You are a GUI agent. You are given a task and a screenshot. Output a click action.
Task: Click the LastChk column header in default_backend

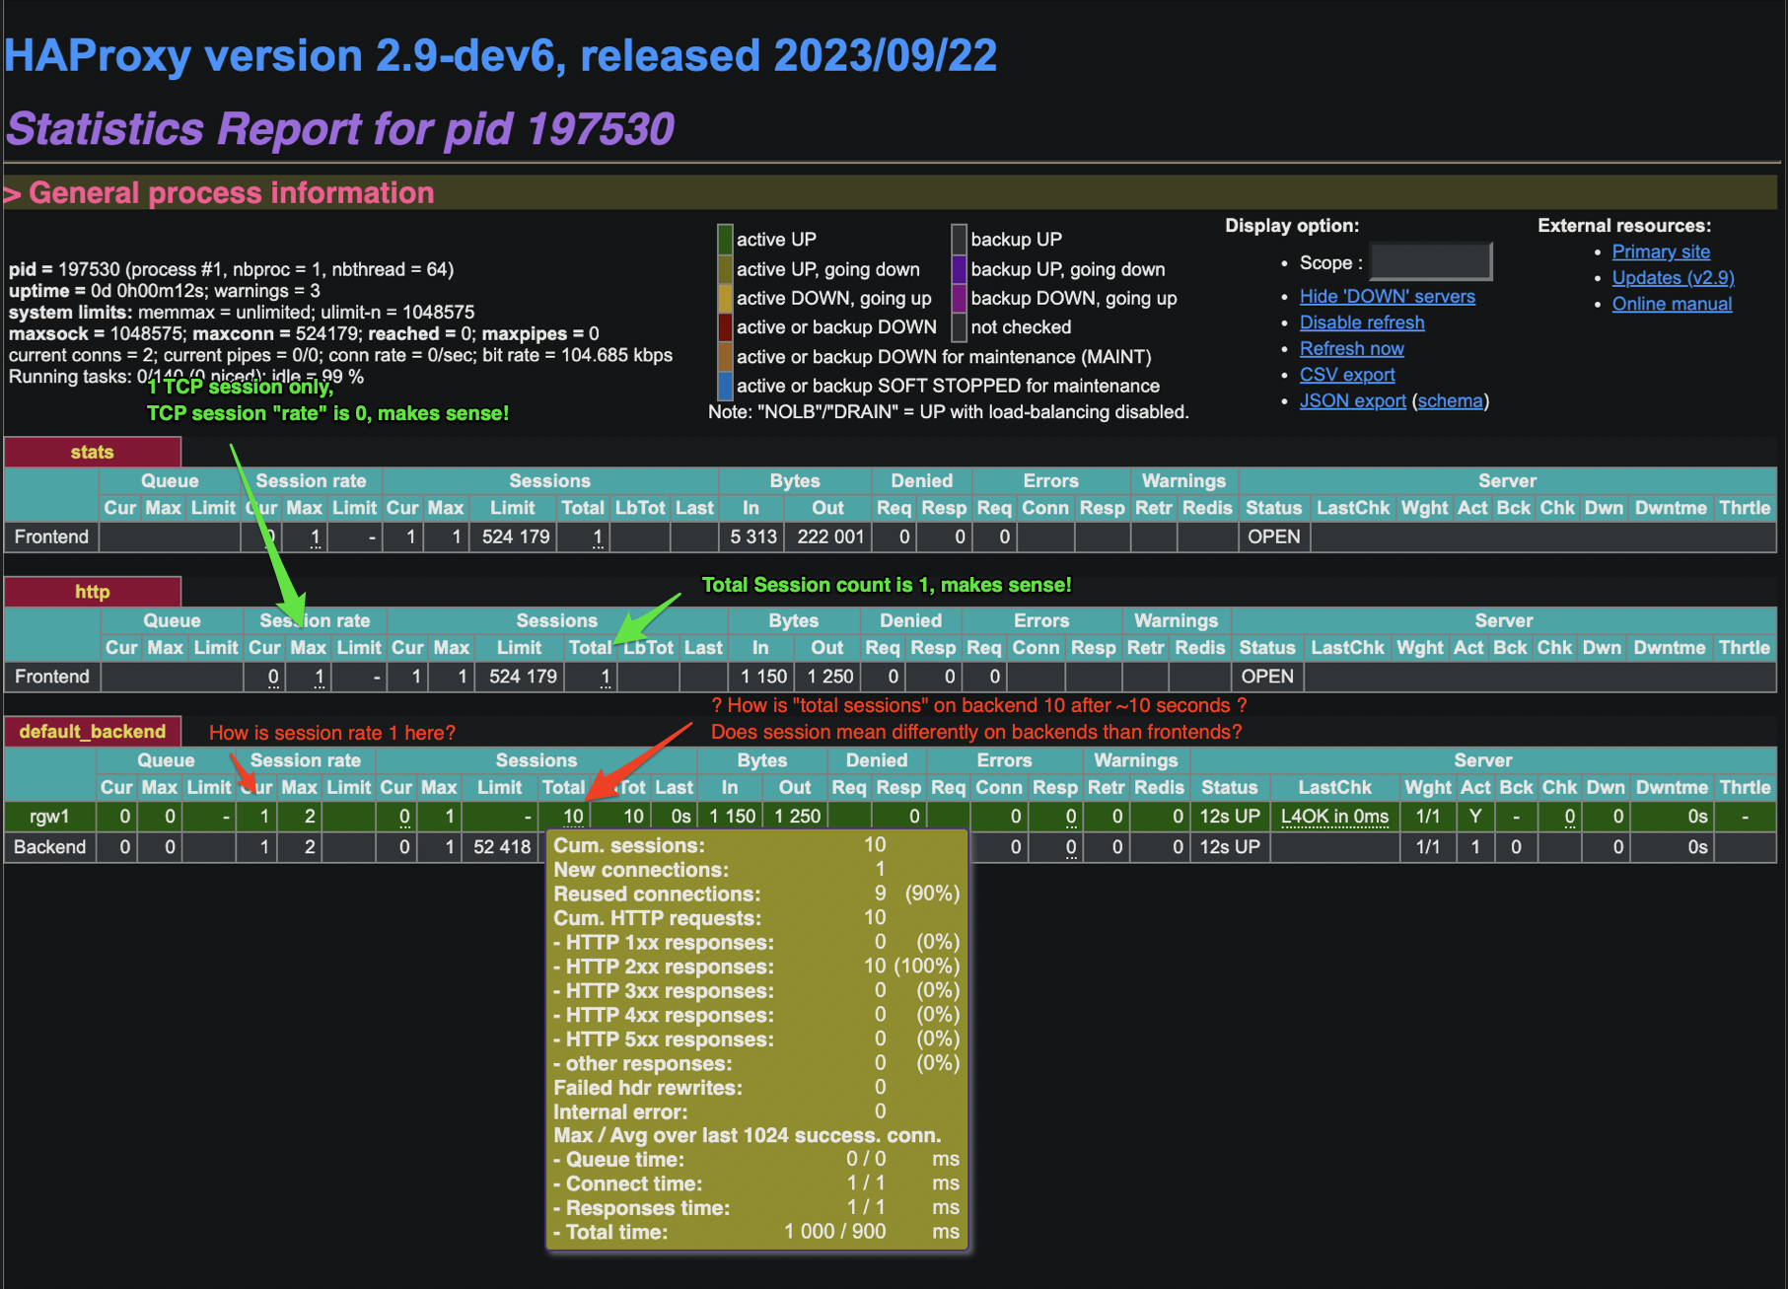tap(1334, 787)
